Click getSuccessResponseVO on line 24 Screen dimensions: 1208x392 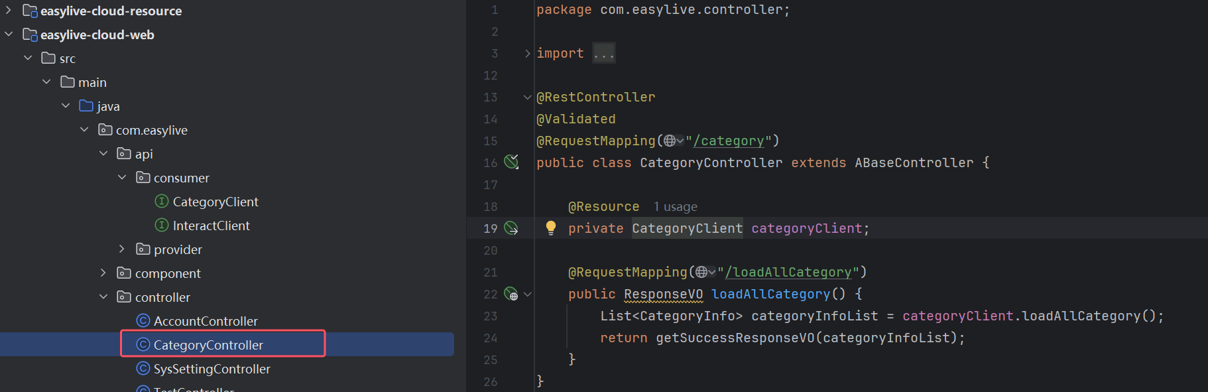click(735, 338)
